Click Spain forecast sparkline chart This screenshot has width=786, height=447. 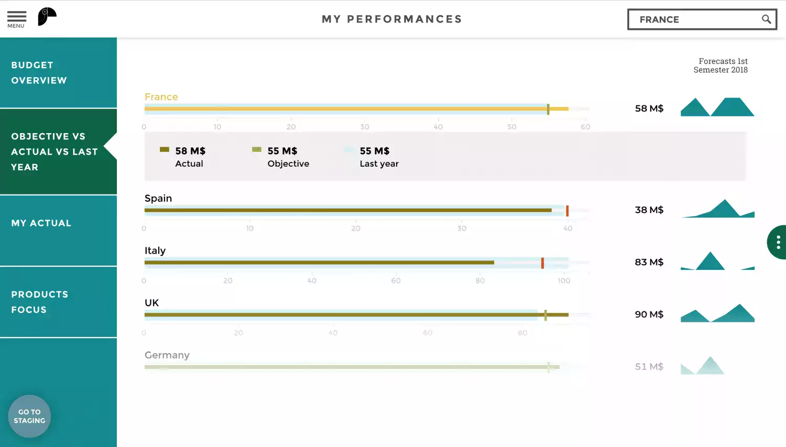pos(718,209)
